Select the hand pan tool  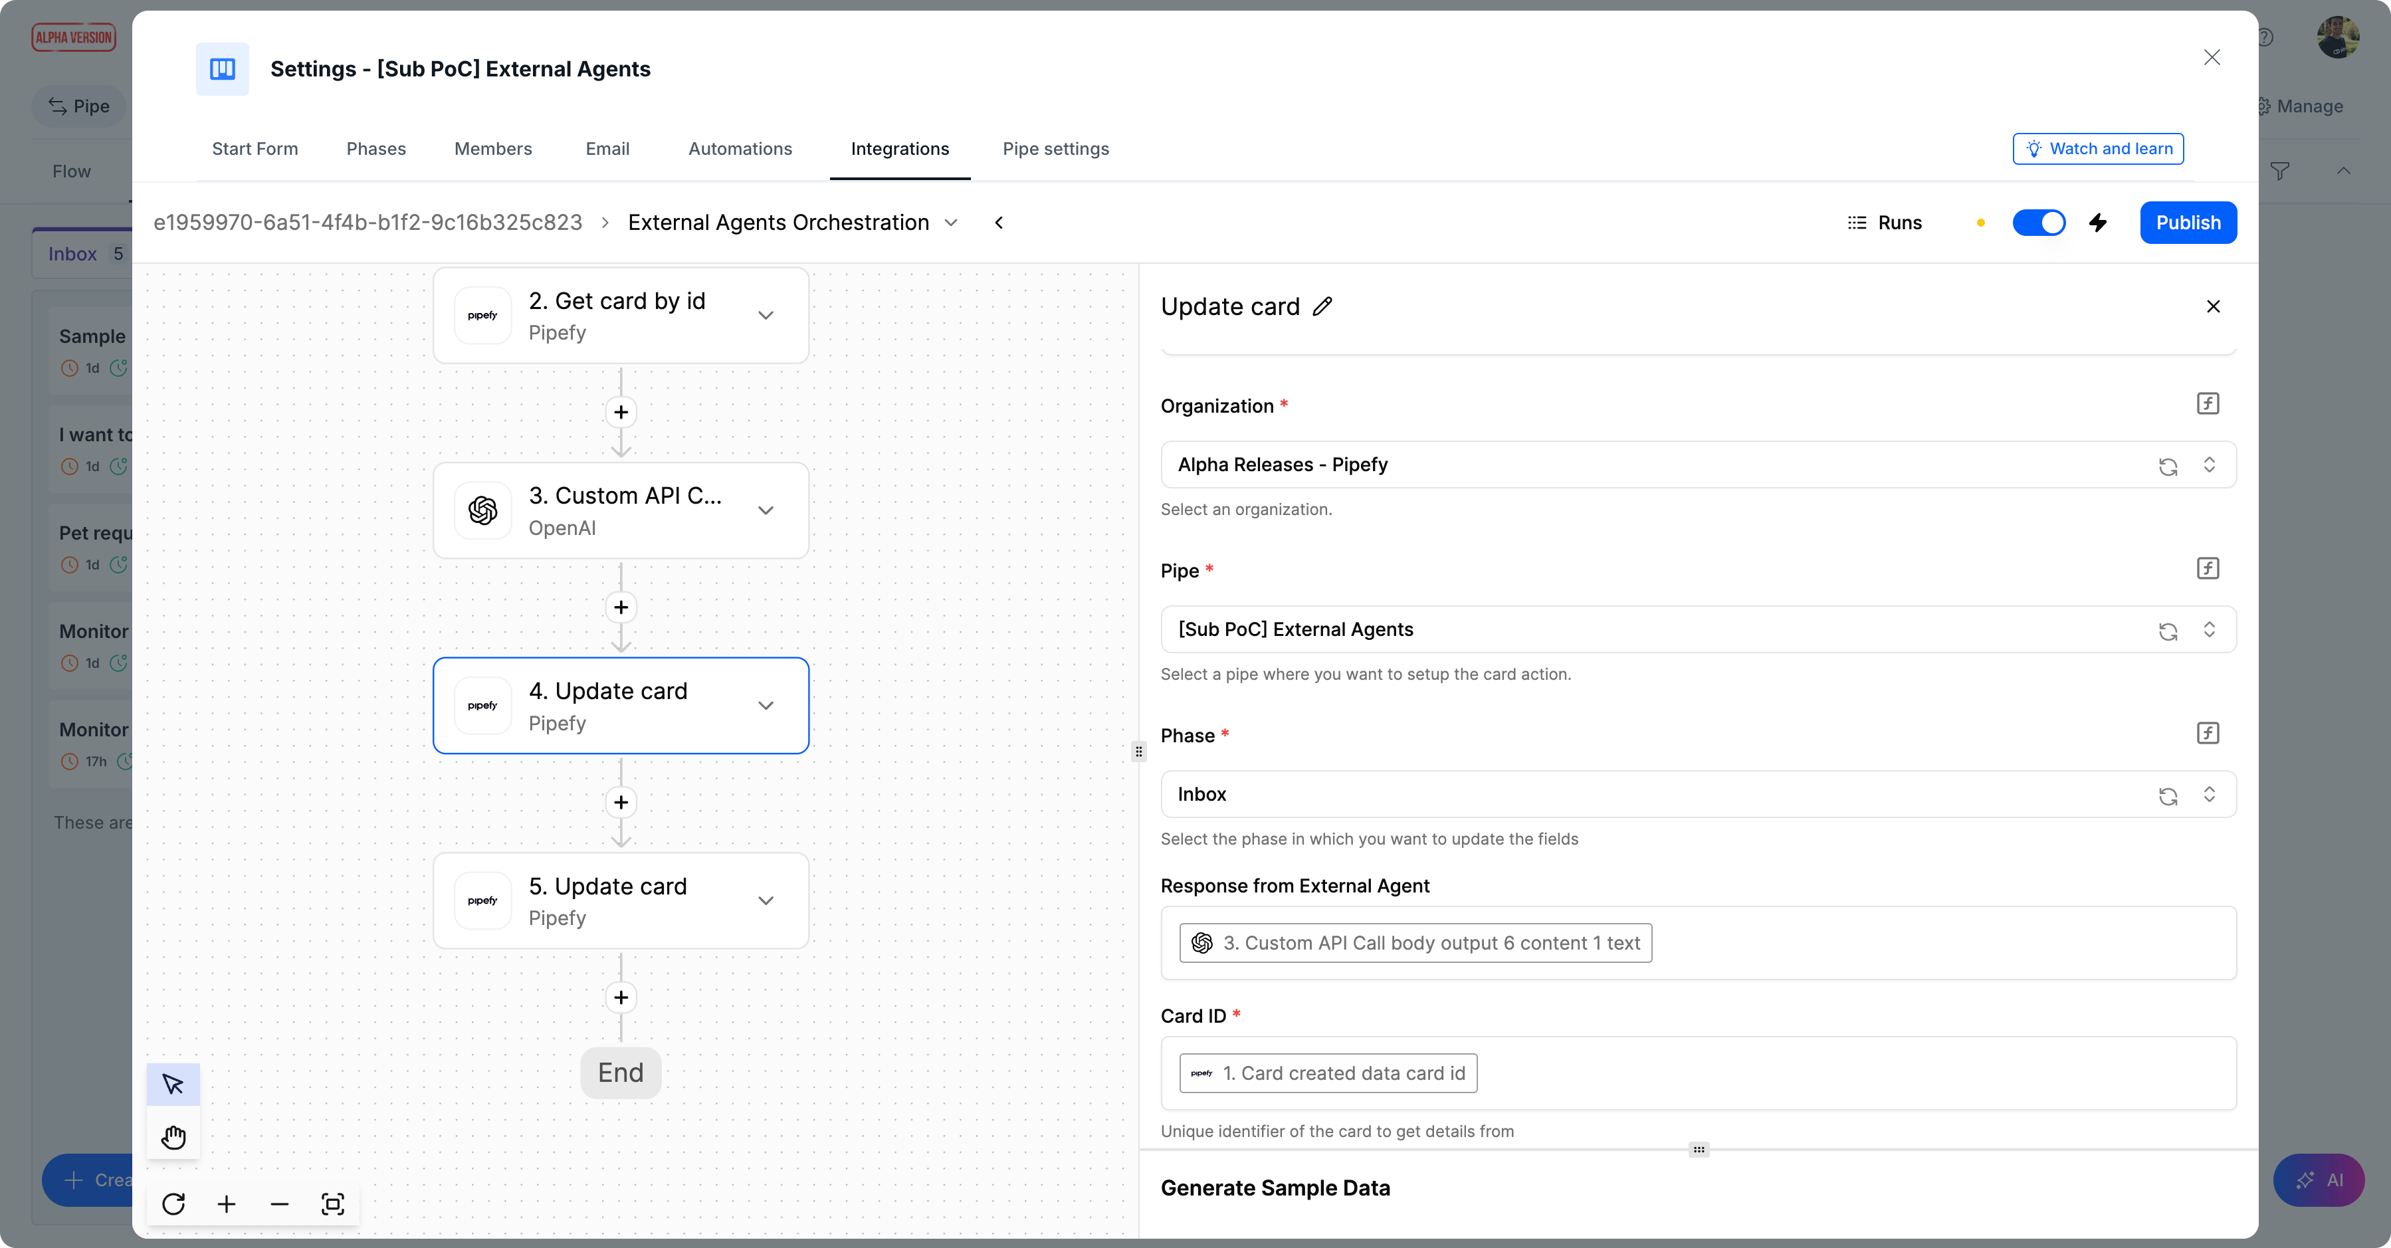click(173, 1136)
